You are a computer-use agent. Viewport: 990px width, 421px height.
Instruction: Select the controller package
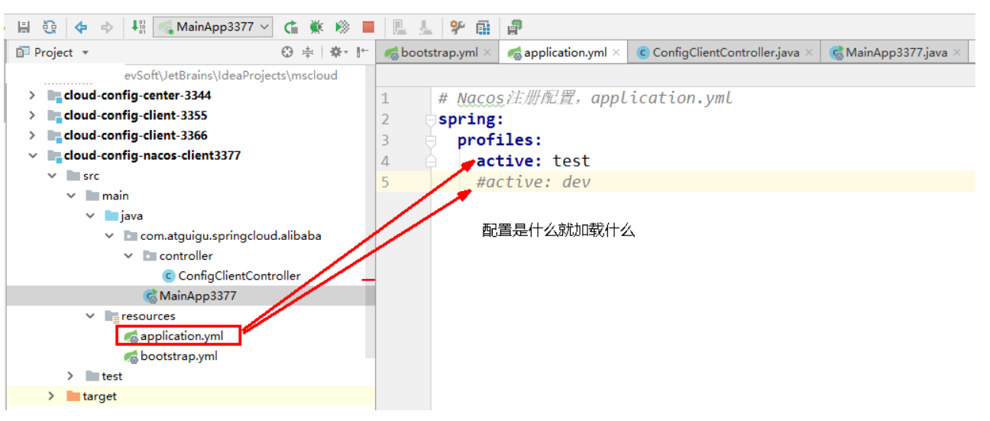tap(186, 256)
